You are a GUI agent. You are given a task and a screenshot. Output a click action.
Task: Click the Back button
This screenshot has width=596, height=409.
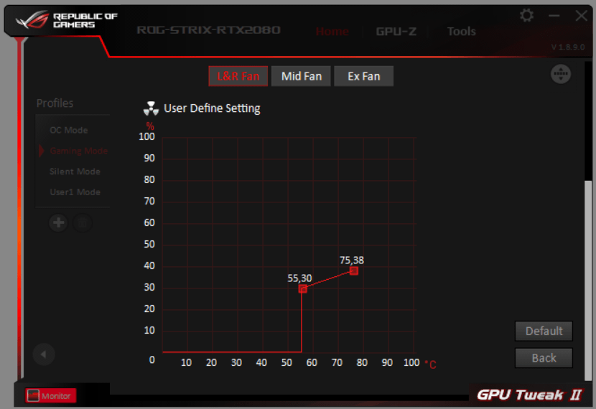pos(544,358)
